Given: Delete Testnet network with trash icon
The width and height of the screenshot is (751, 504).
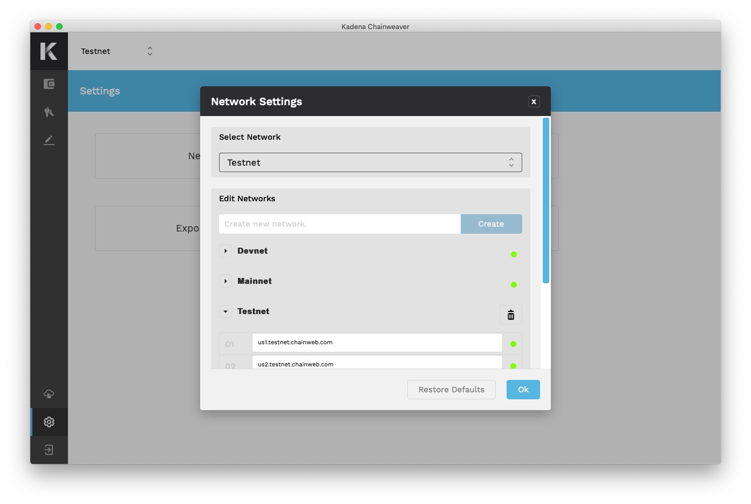Looking at the screenshot, I should click(510, 315).
